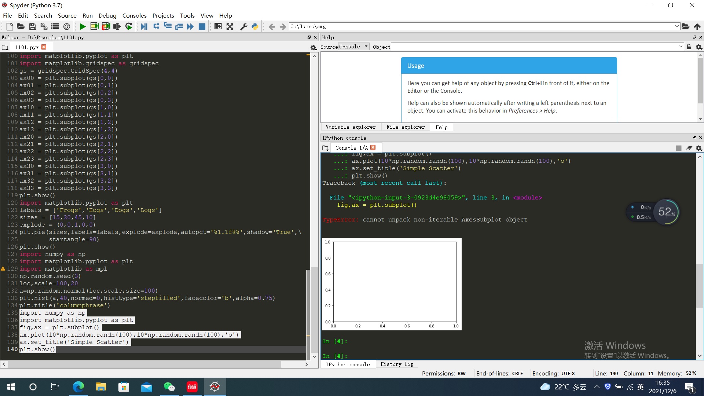This screenshot has height=396, width=704.
Task: Go back to the previous cursor position
Action: pyautogui.click(x=272, y=26)
